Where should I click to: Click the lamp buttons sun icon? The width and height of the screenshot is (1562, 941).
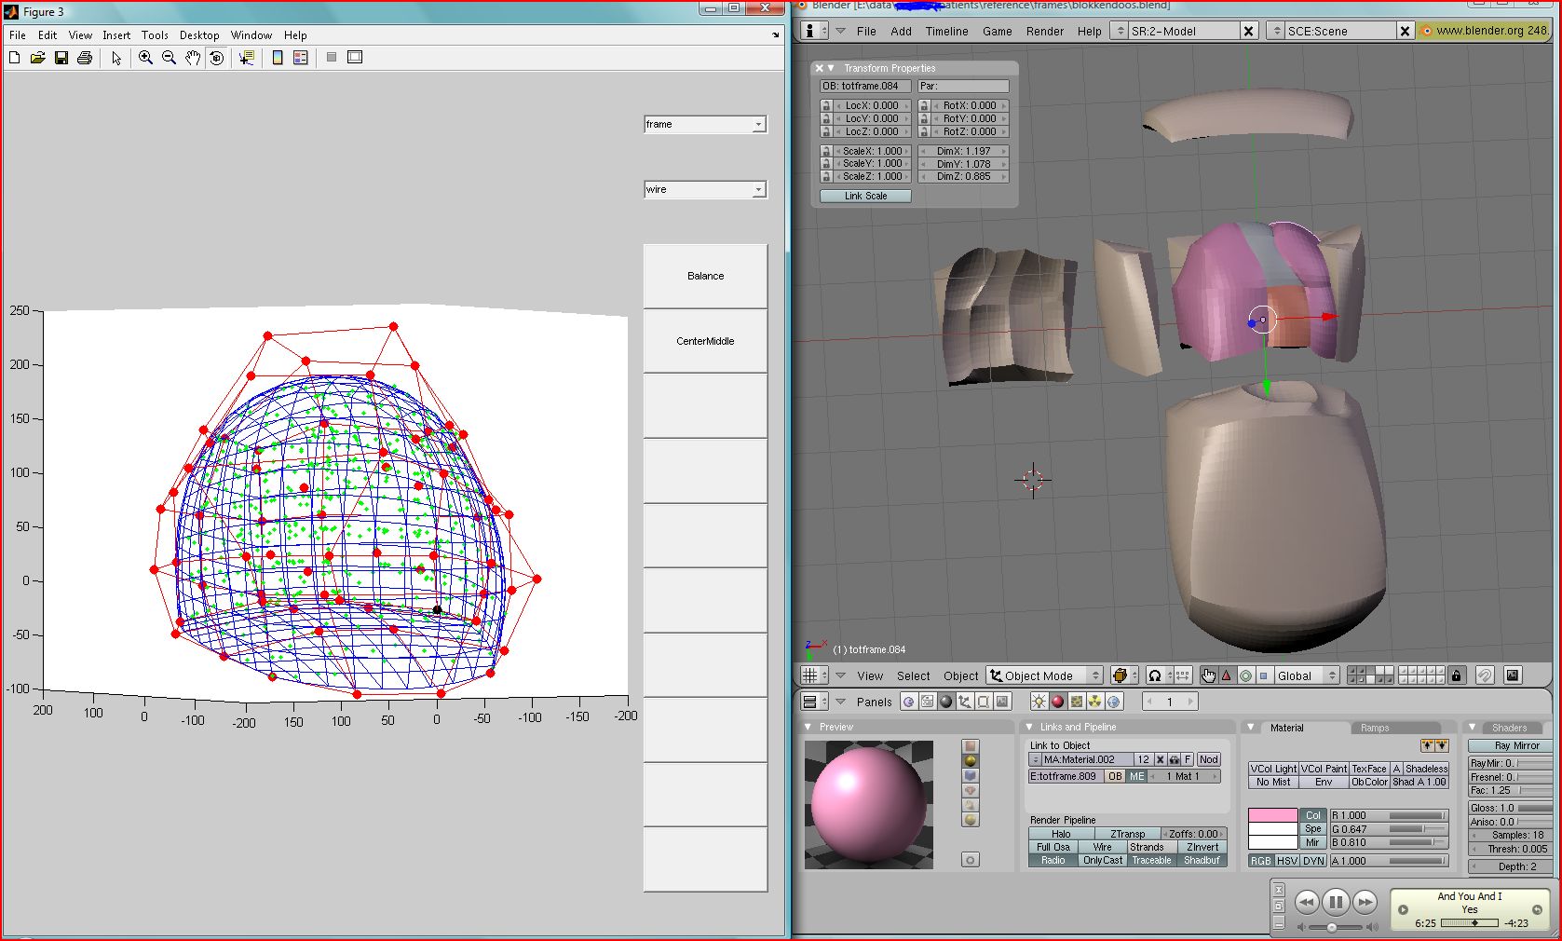click(1039, 702)
